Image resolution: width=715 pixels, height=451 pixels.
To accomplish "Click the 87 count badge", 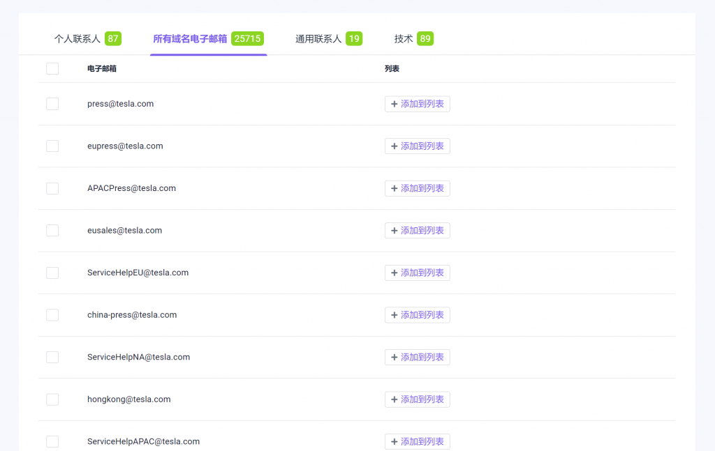I will click(113, 38).
